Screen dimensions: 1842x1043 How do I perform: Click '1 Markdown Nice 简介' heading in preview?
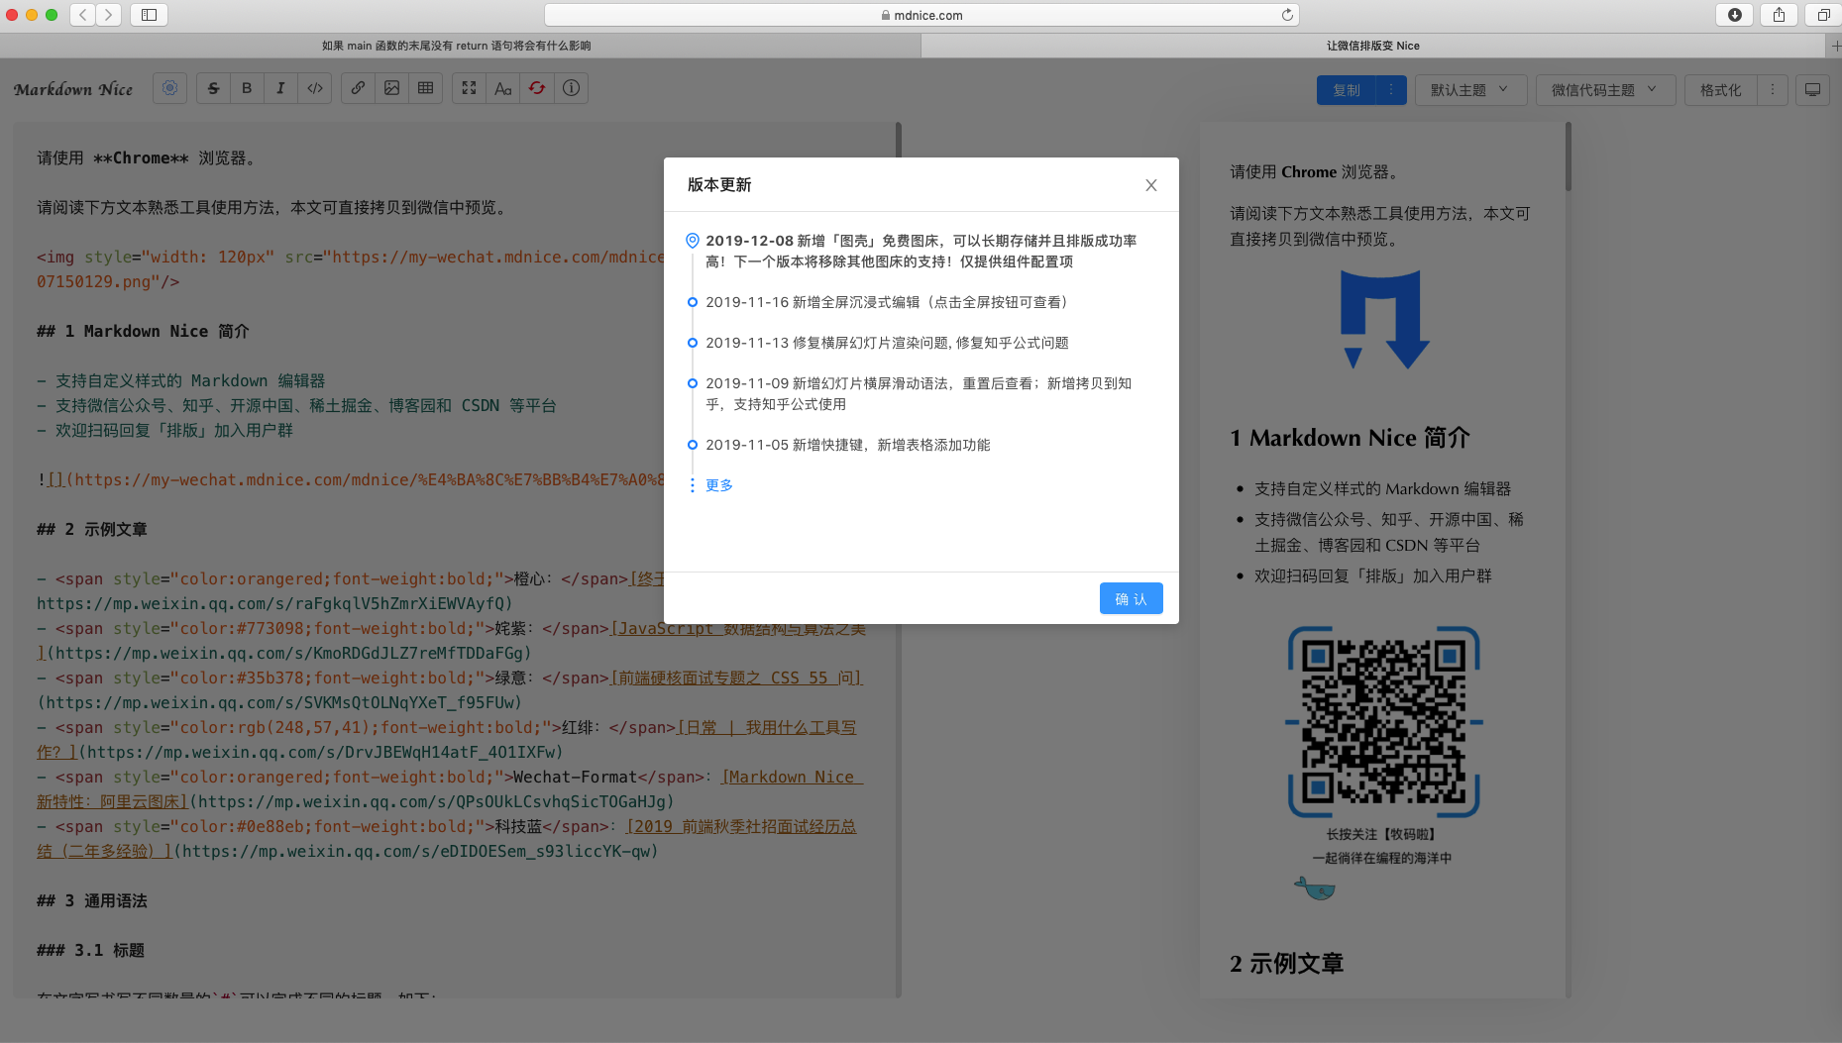1350,438
